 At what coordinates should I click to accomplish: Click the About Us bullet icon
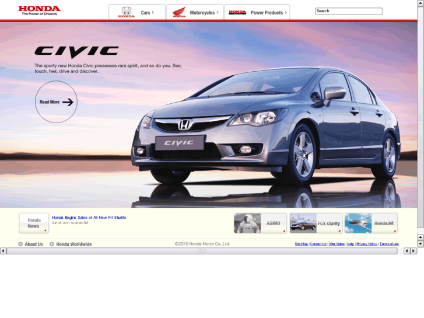pos(20,244)
